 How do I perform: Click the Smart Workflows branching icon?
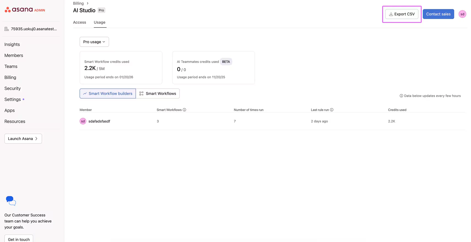coord(141,94)
